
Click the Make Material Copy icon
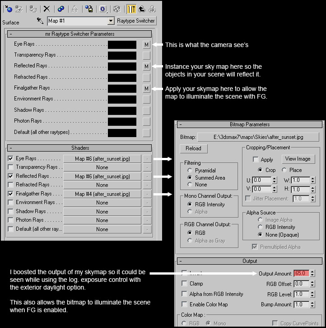[61, 9]
